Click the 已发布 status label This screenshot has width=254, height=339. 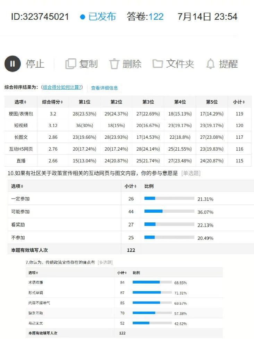[x=102, y=17]
